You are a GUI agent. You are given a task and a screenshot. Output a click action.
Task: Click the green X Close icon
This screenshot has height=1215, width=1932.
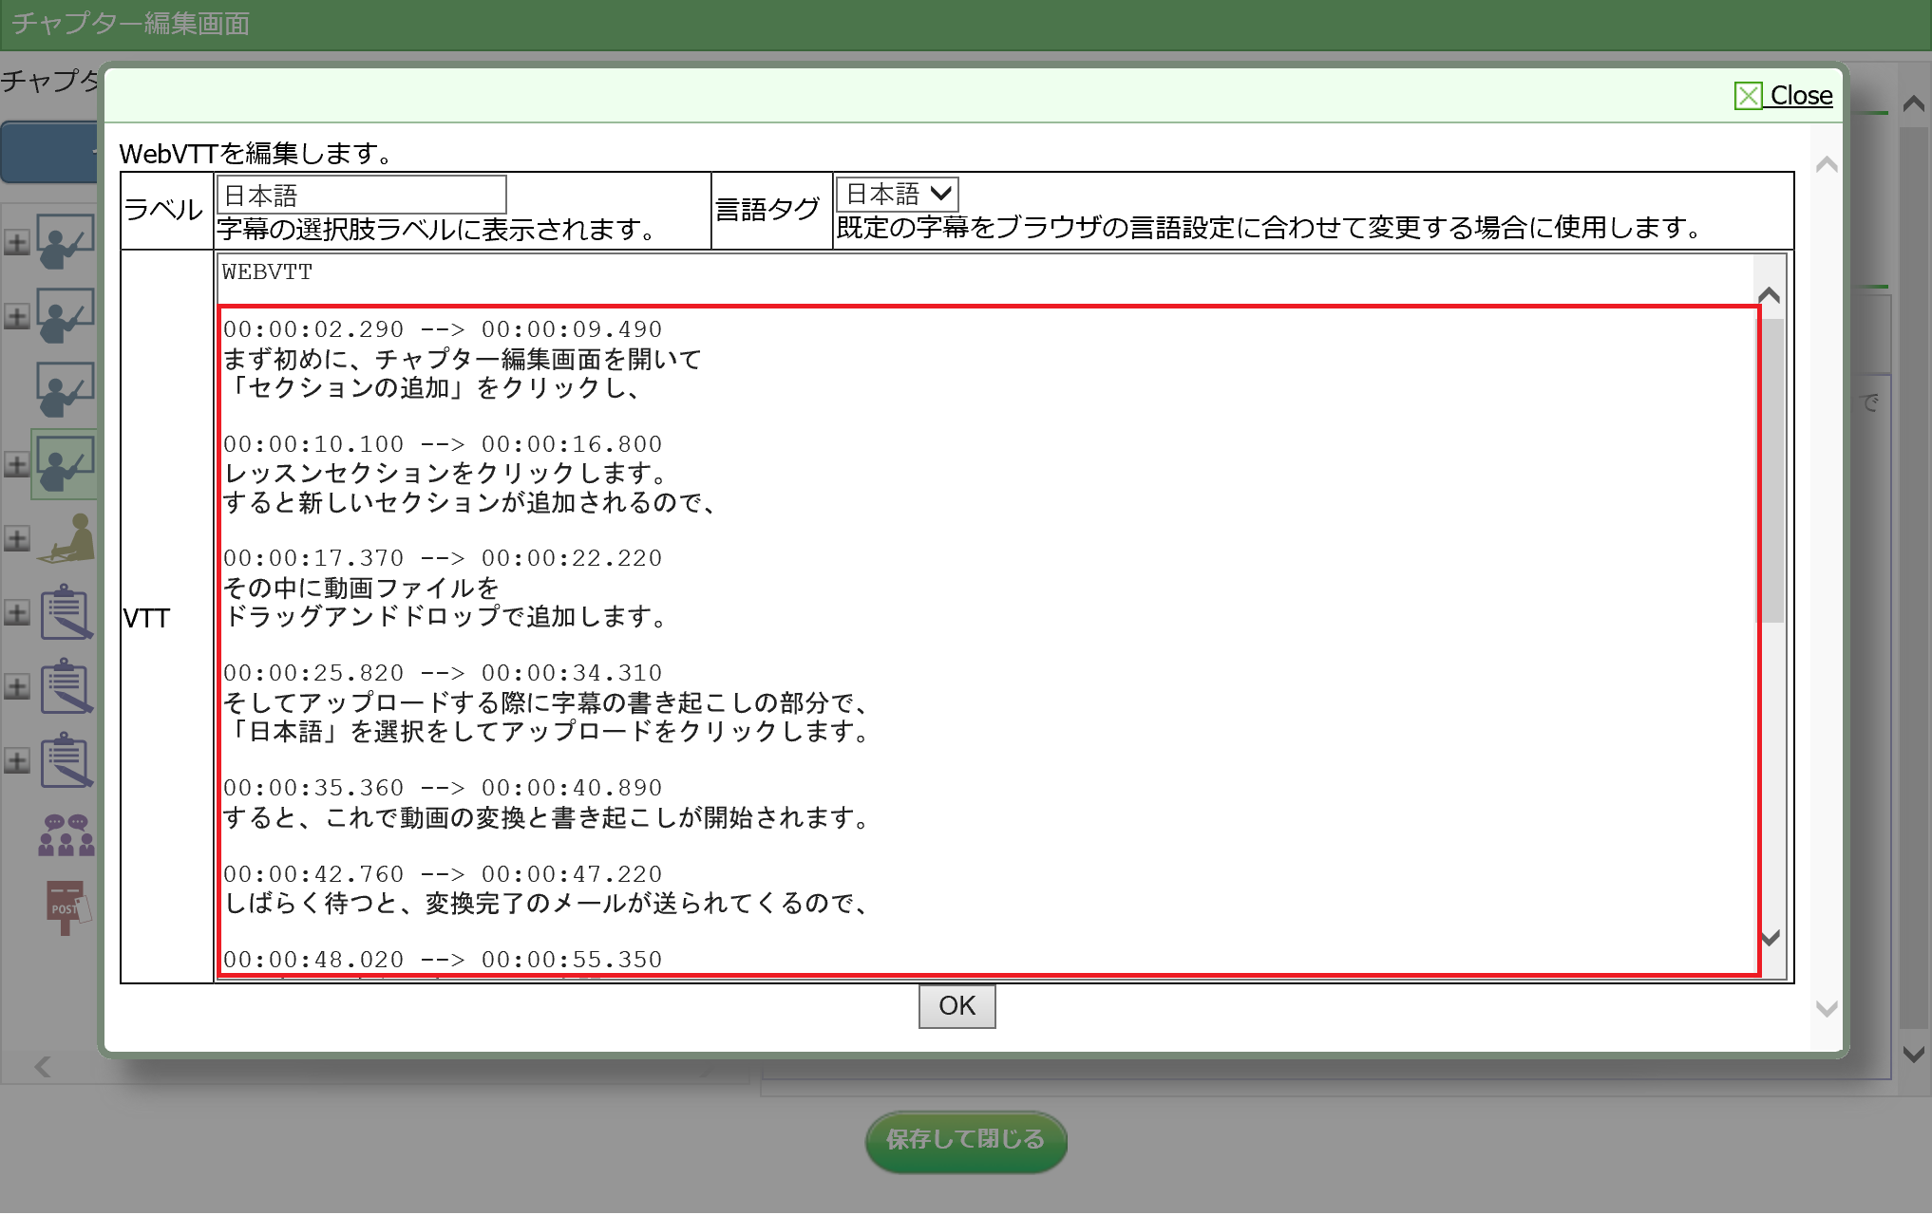point(1748,96)
